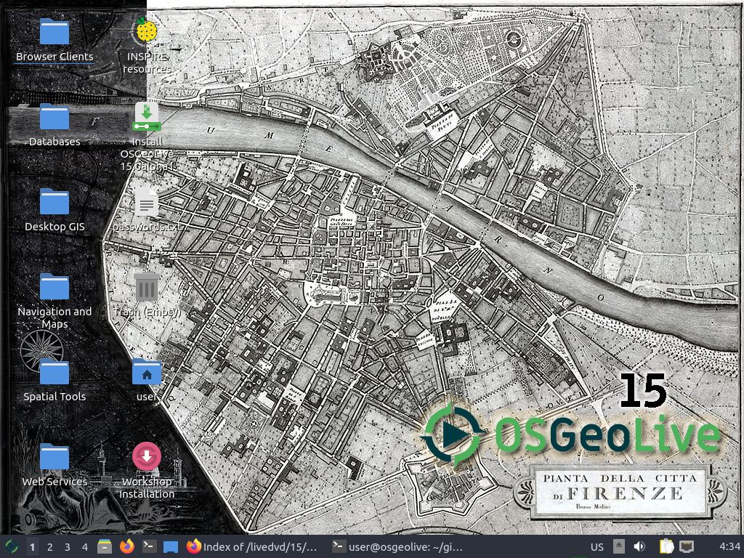744x558 pixels.
Task: Open terminal from the taskbar quick launcher
Action: [149, 546]
